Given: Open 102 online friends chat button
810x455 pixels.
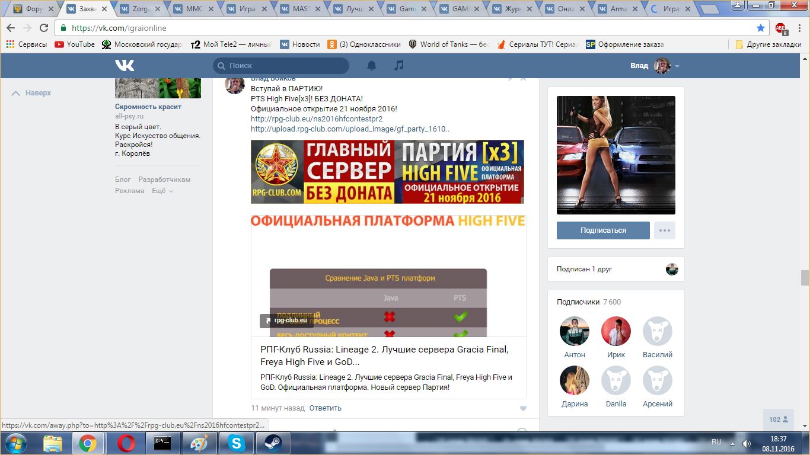Looking at the screenshot, I should pyautogui.click(x=779, y=419).
